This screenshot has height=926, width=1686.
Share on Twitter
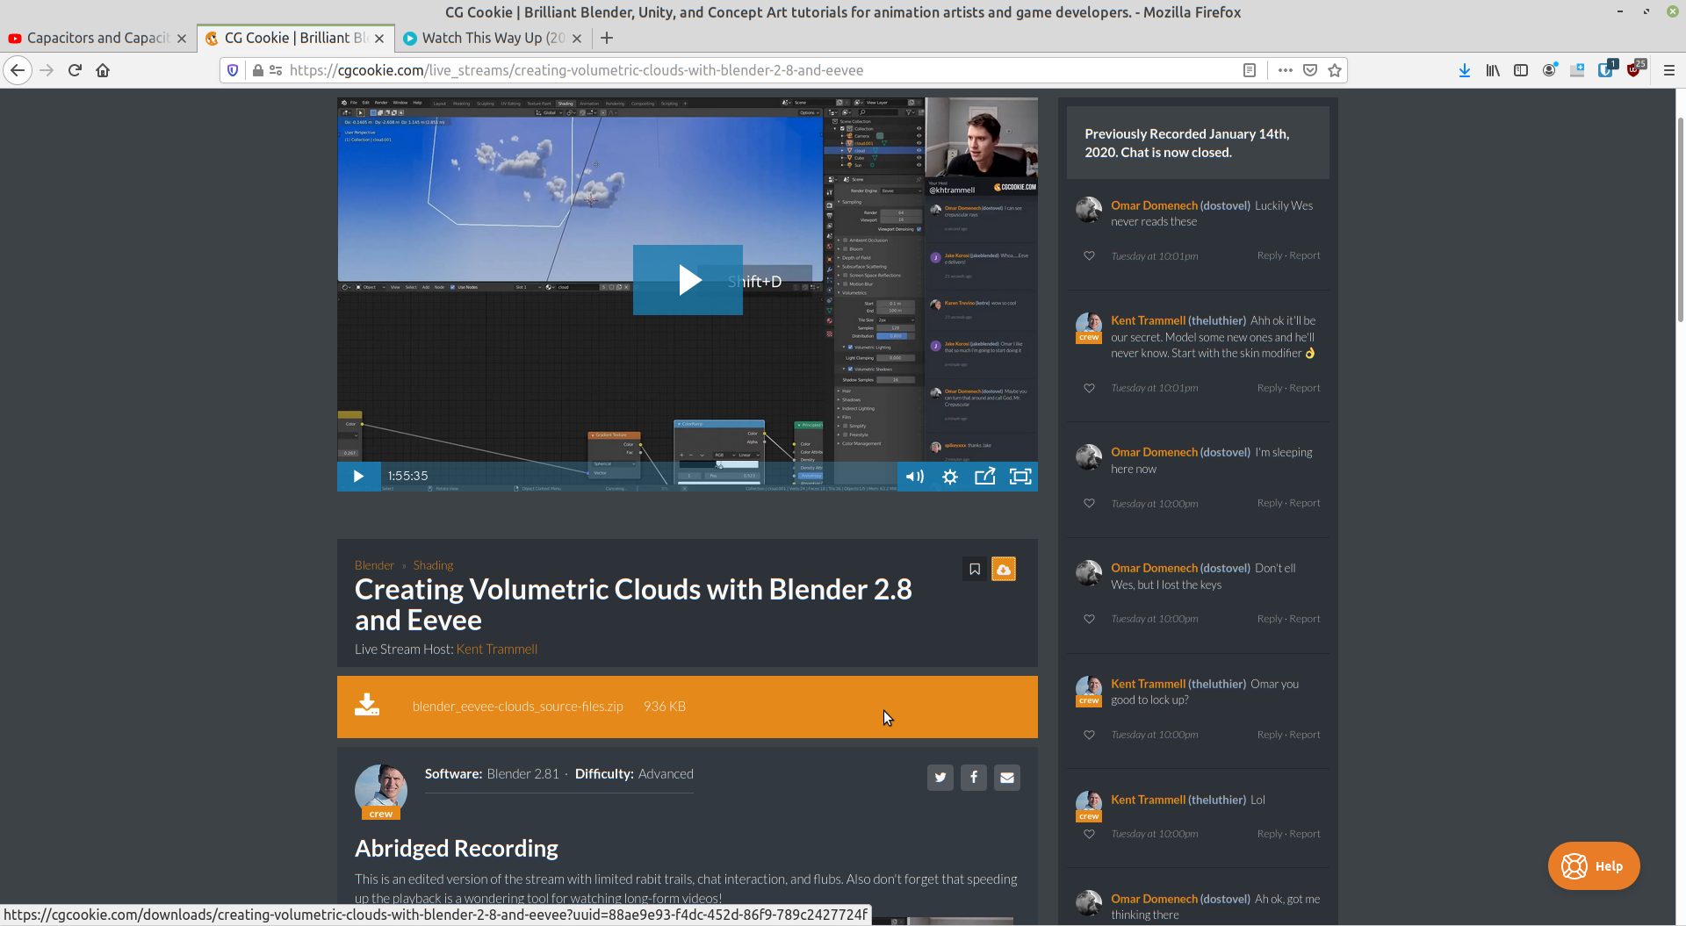940,778
